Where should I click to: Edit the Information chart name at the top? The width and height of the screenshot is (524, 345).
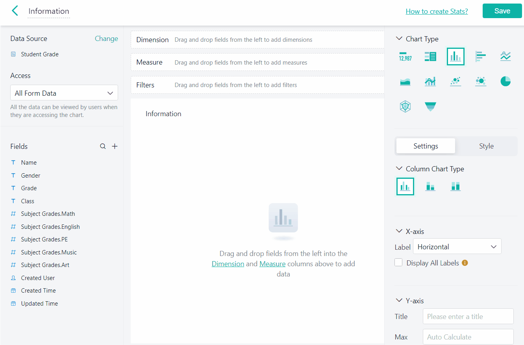click(x=49, y=11)
